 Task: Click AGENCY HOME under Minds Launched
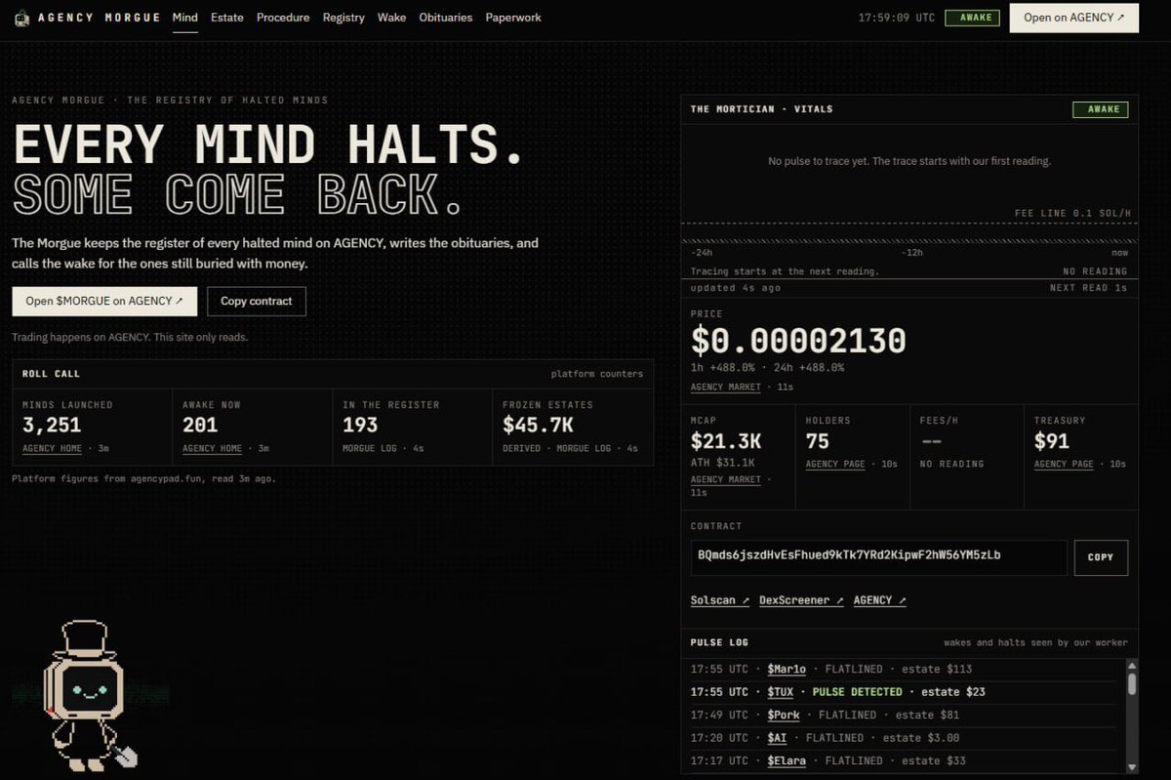pyautogui.click(x=52, y=448)
